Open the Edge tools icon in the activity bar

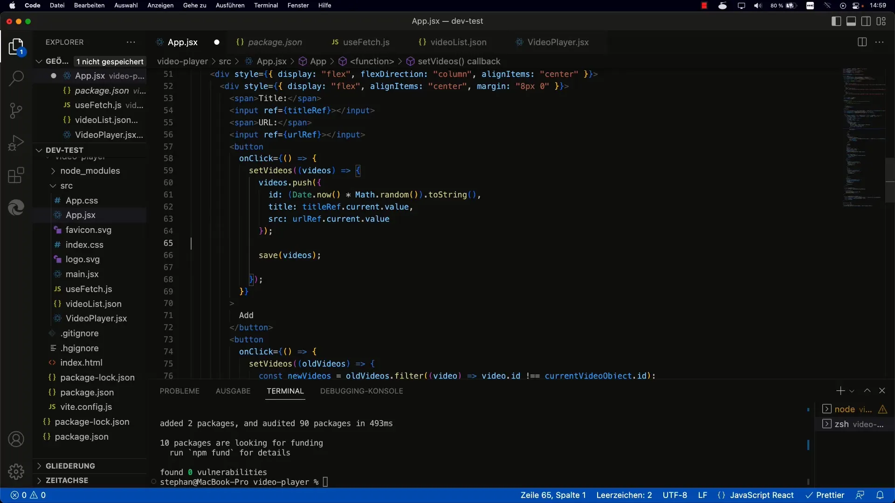tap(16, 208)
